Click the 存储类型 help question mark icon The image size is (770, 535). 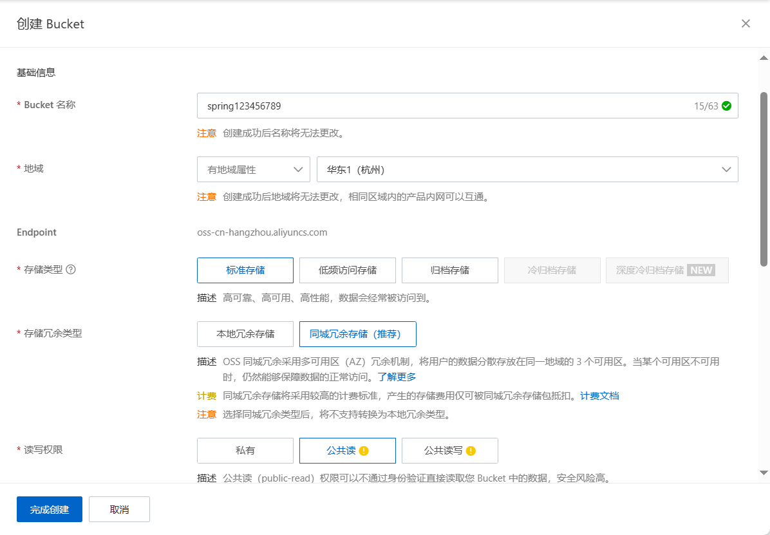(x=71, y=269)
